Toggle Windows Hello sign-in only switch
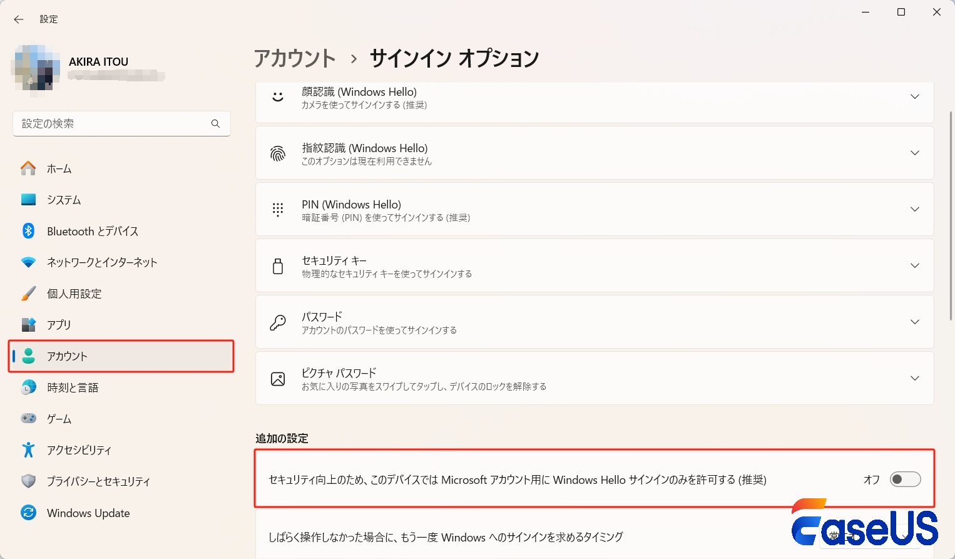955x559 pixels. tap(905, 480)
